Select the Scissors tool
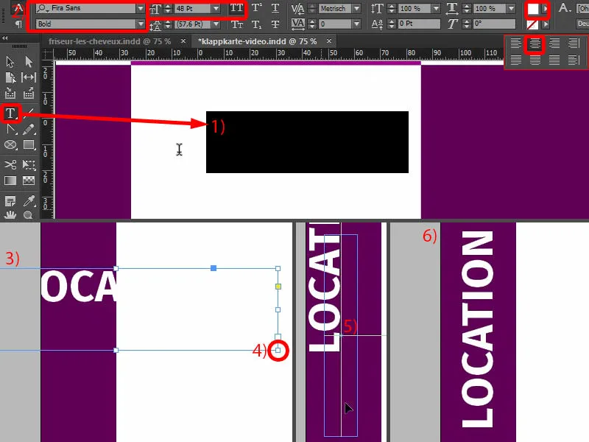 pos(10,164)
